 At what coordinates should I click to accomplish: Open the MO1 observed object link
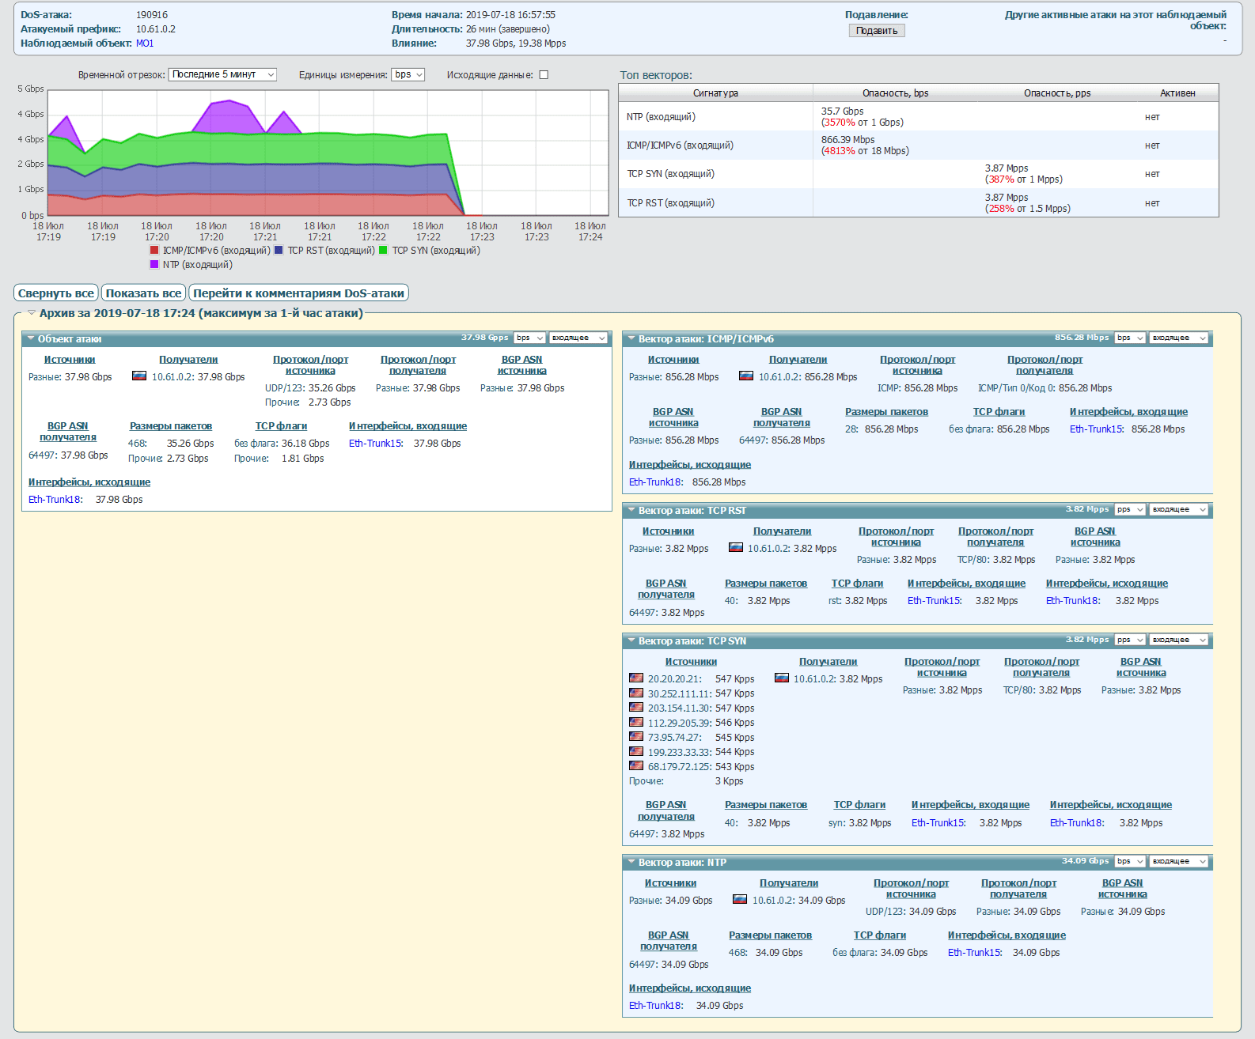[145, 43]
